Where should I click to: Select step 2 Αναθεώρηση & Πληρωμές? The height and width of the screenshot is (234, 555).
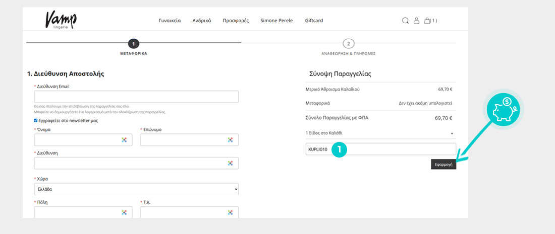348,44
